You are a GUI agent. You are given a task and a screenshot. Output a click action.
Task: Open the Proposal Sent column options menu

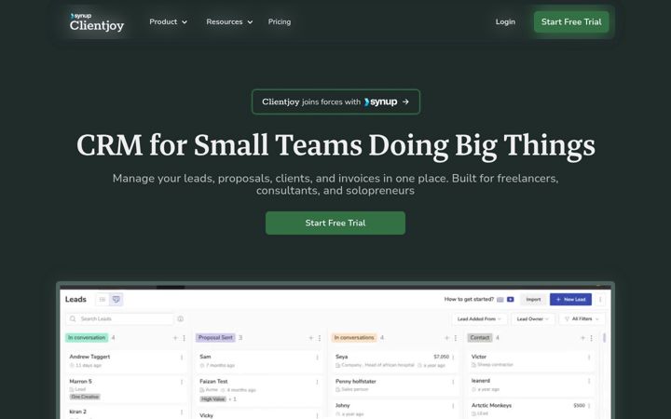[x=320, y=338]
